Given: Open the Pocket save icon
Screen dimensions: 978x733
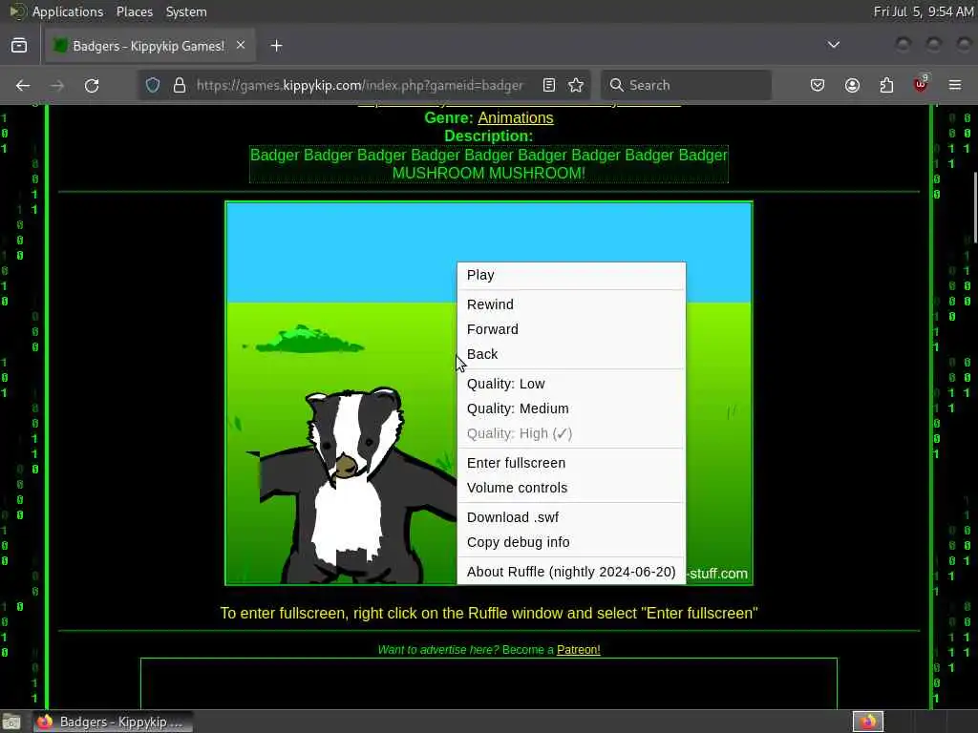Looking at the screenshot, I should (x=818, y=85).
